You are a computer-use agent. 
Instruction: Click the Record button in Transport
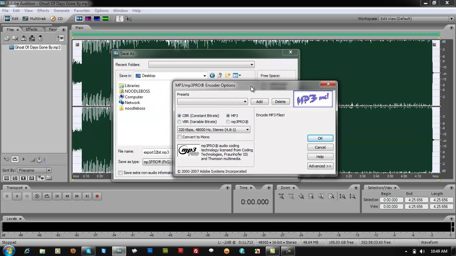pos(97,196)
